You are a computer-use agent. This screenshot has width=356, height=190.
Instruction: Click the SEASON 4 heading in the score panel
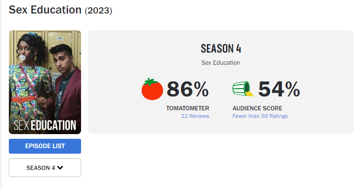coord(221,48)
